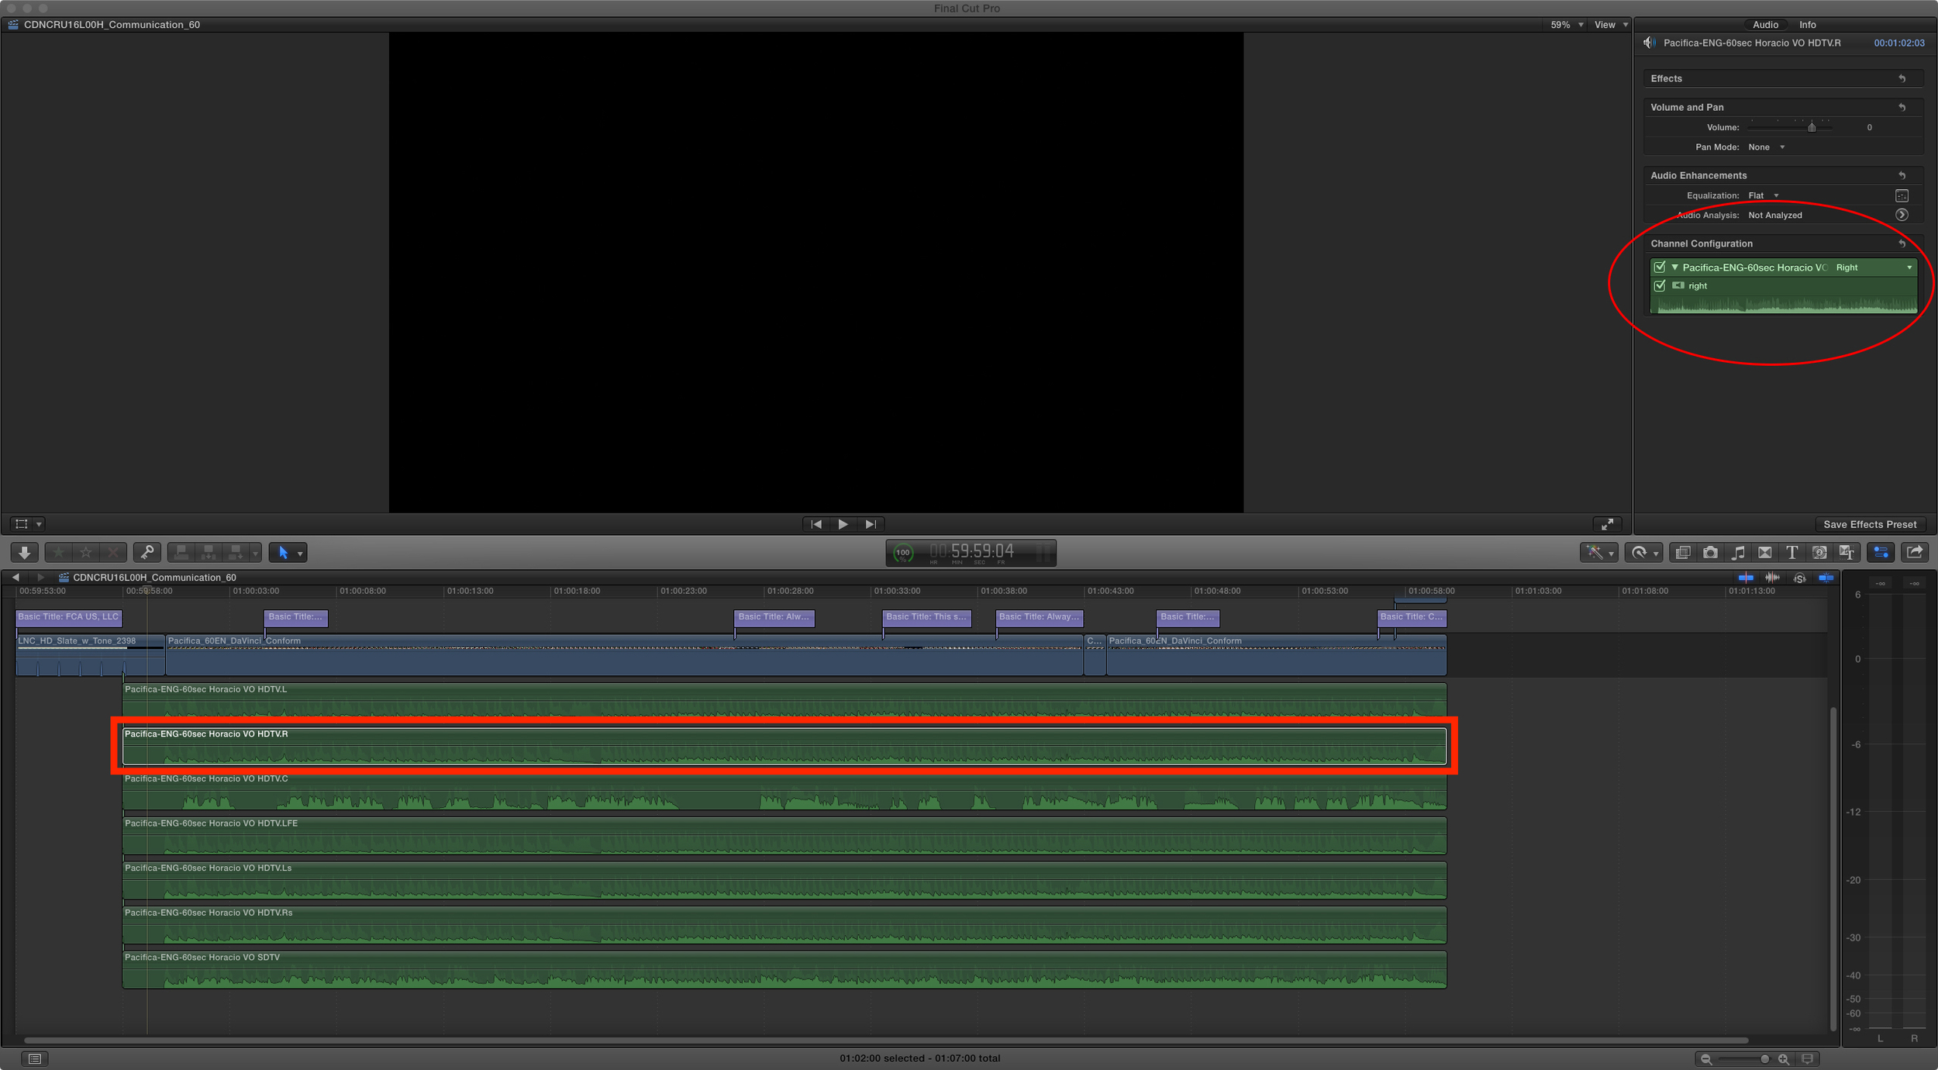Click the Play button in viewer
Image resolution: width=1938 pixels, height=1070 pixels.
coord(843,524)
